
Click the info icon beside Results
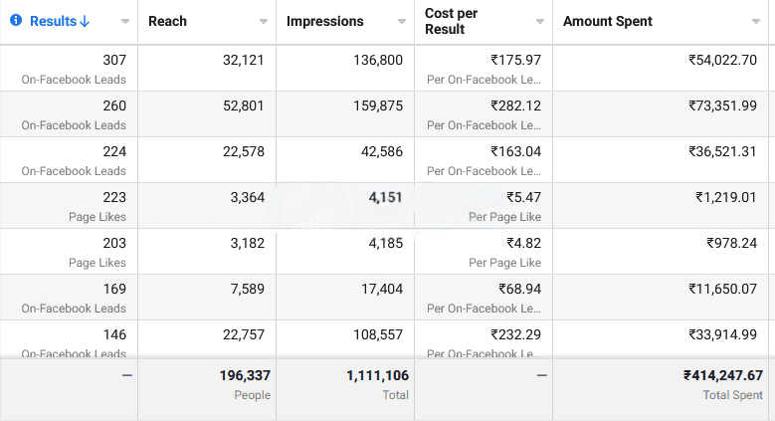click(x=16, y=21)
